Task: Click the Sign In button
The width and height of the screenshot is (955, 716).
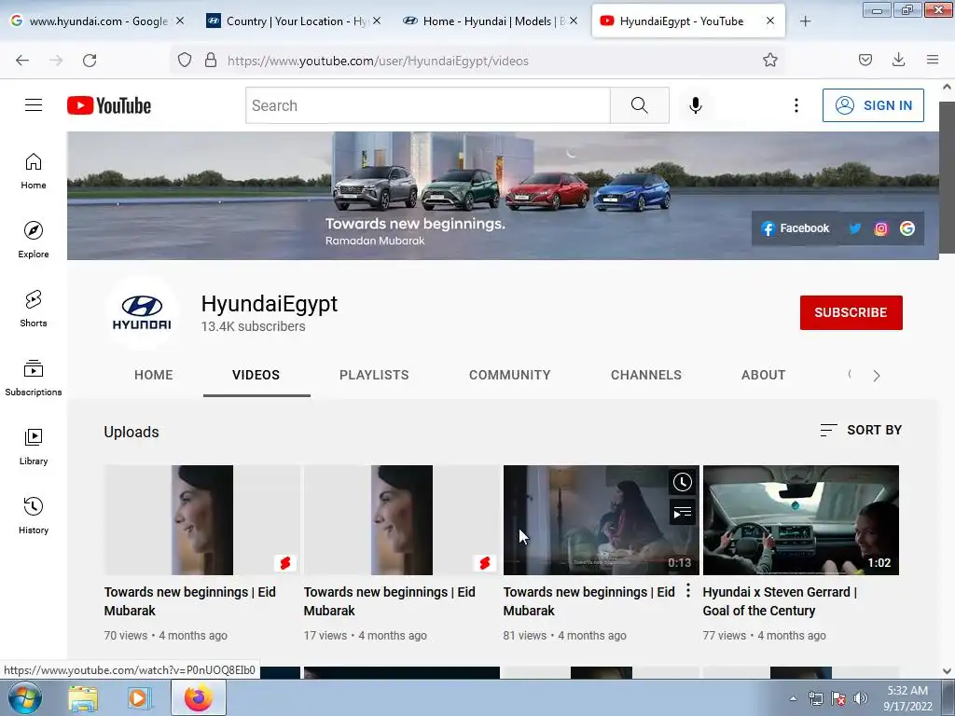Action: click(873, 105)
